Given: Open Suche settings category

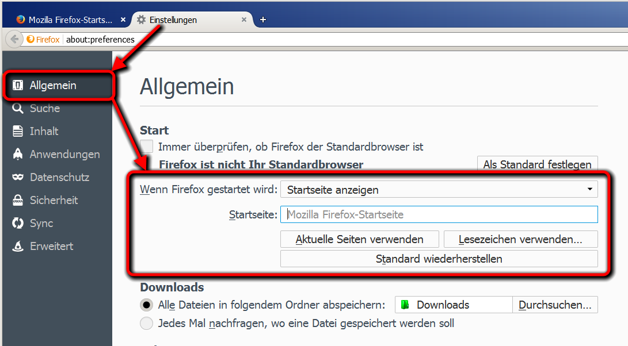Looking at the screenshot, I should (x=45, y=109).
